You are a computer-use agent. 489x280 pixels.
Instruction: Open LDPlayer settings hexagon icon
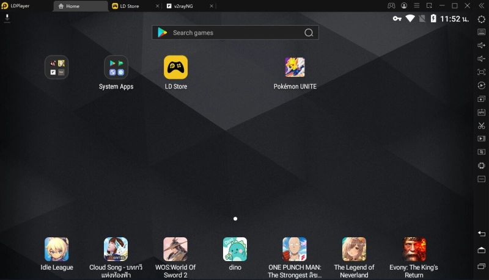[x=481, y=19]
